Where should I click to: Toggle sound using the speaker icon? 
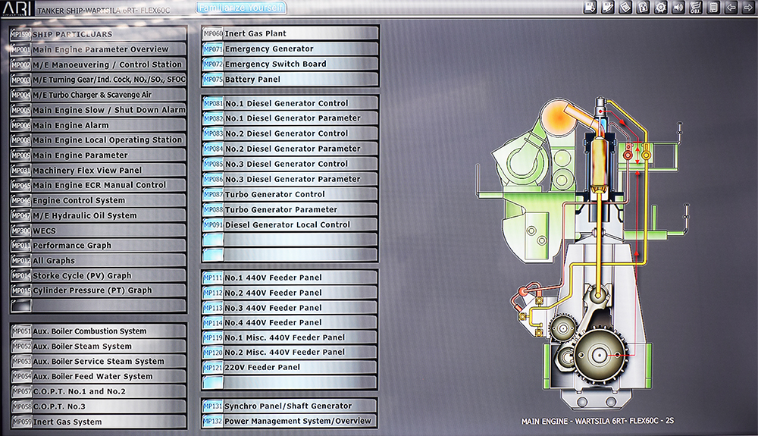point(678,8)
